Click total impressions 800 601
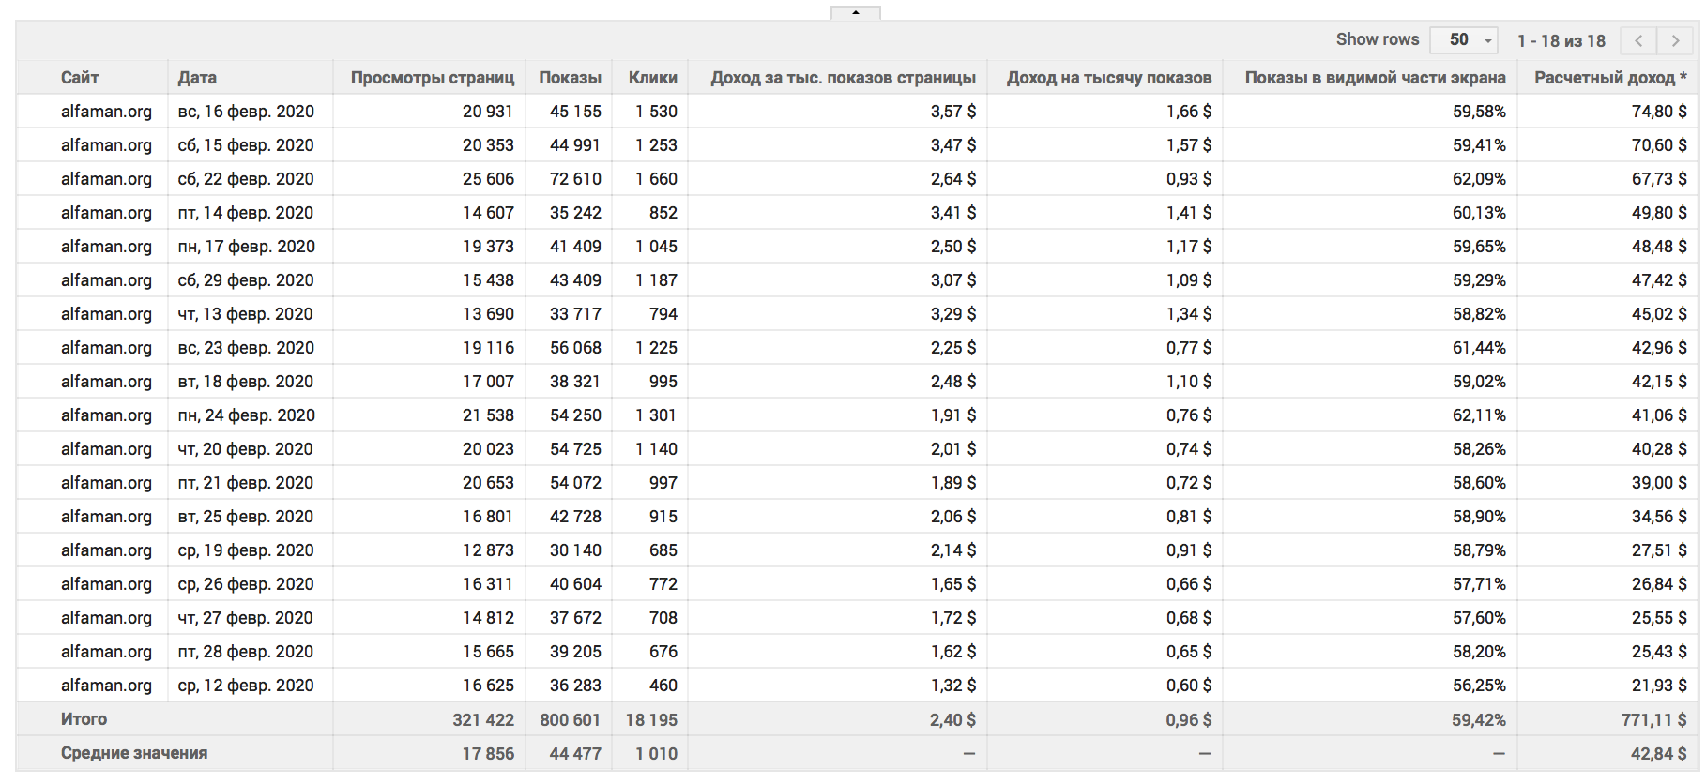This screenshot has width=1706, height=784. 571,720
